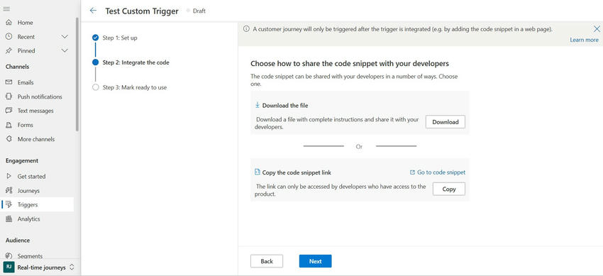Click the info icon in the banner
The height and width of the screenshot is (276, 603).
click(246, 29)
